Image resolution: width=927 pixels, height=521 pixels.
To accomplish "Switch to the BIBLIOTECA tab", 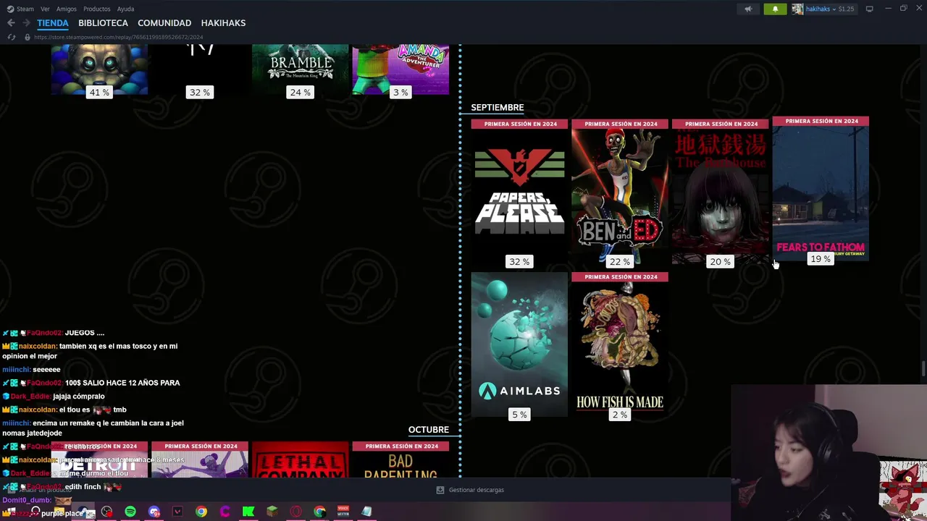I will click(103, 23).
